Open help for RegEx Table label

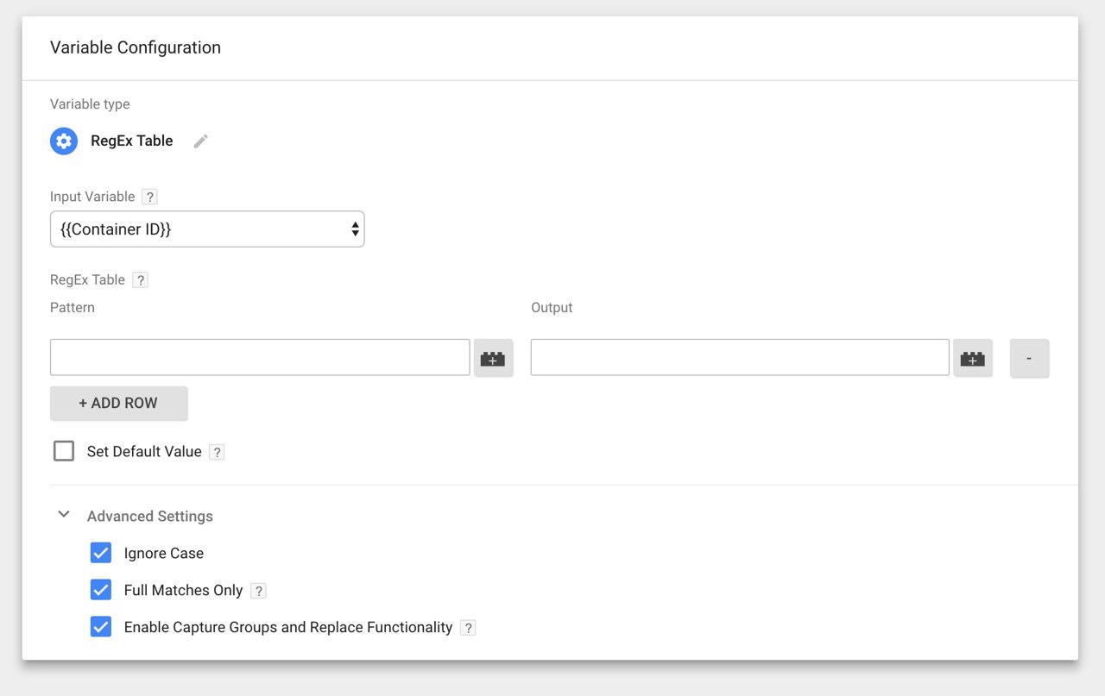click(x=140, y=280)
